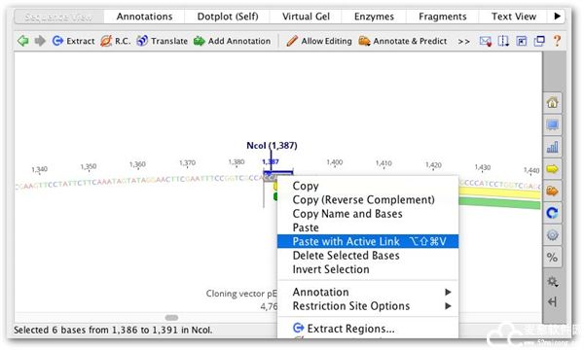Click Add Annotation in the toolbar
Viewport: 584px width, 350px height.
click(232, 41)
